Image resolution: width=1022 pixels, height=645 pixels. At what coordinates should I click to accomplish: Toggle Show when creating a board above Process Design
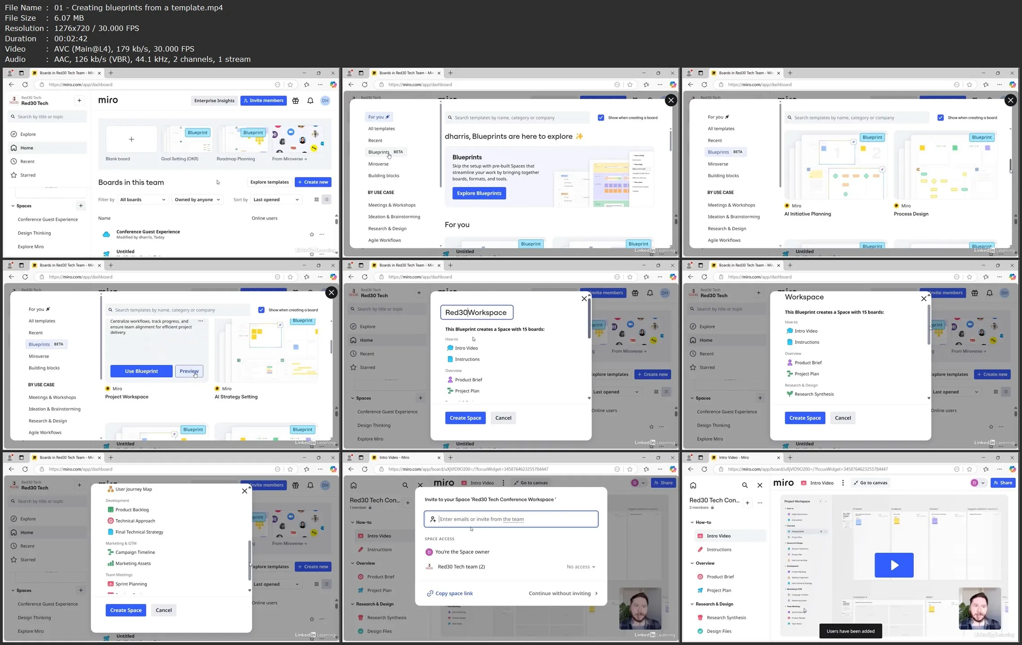tap(940, 118)
